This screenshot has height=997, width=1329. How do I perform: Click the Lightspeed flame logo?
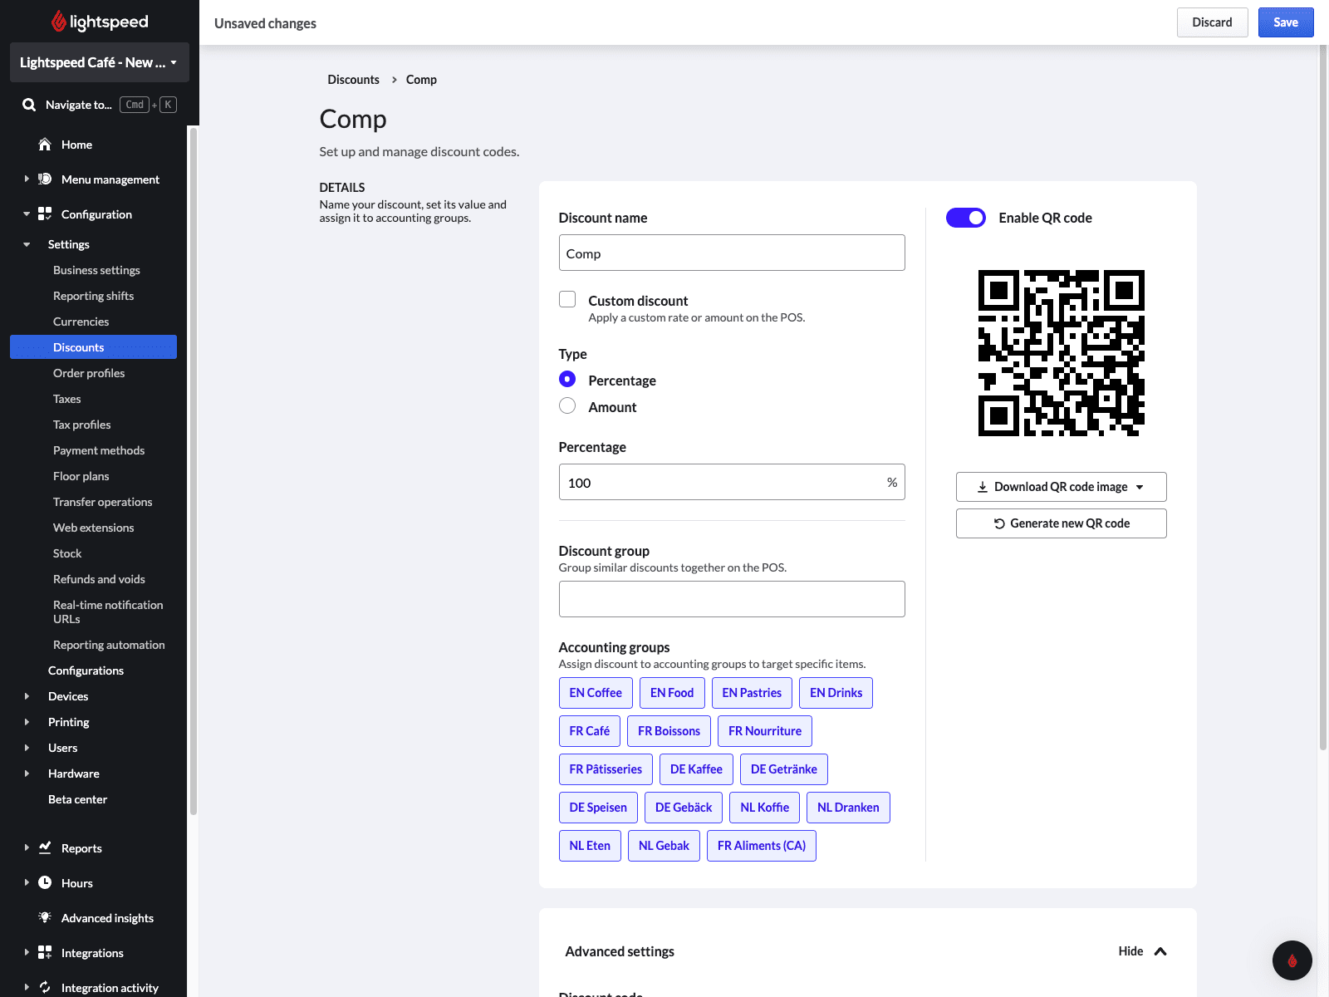click(58, 21)
